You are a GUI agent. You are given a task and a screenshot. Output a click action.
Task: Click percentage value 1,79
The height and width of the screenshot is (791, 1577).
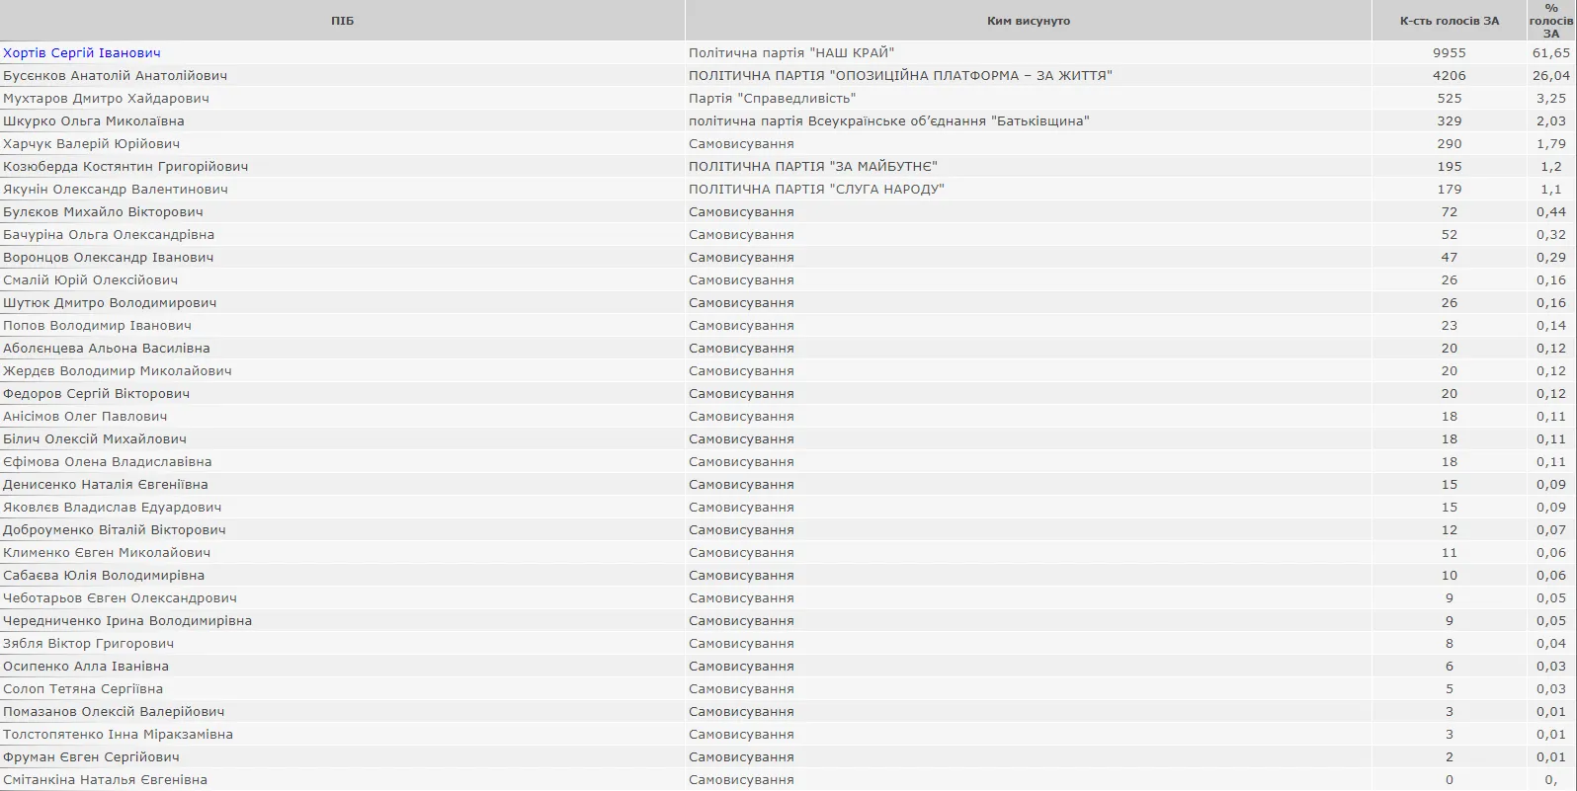coord(1551,144)
